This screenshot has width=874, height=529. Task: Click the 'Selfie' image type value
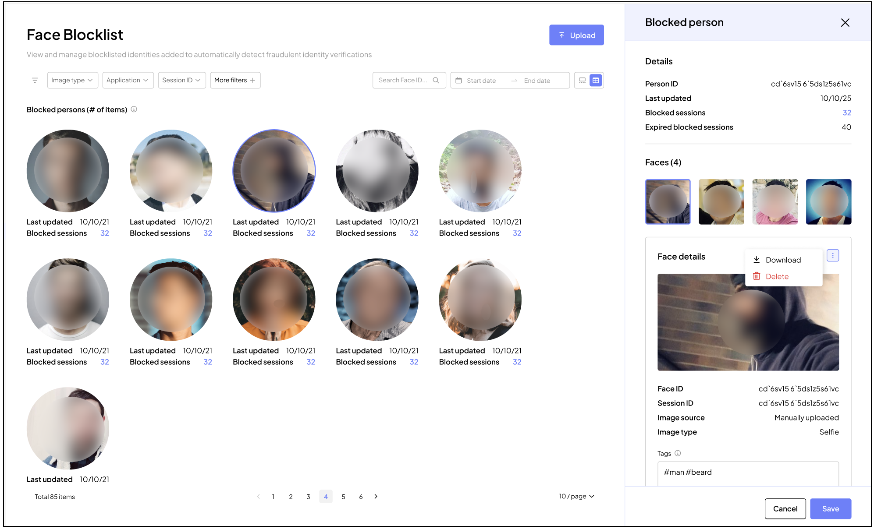pos(829,432)
